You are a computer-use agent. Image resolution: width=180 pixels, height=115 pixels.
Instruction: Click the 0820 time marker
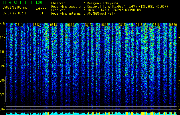point(173,25)
